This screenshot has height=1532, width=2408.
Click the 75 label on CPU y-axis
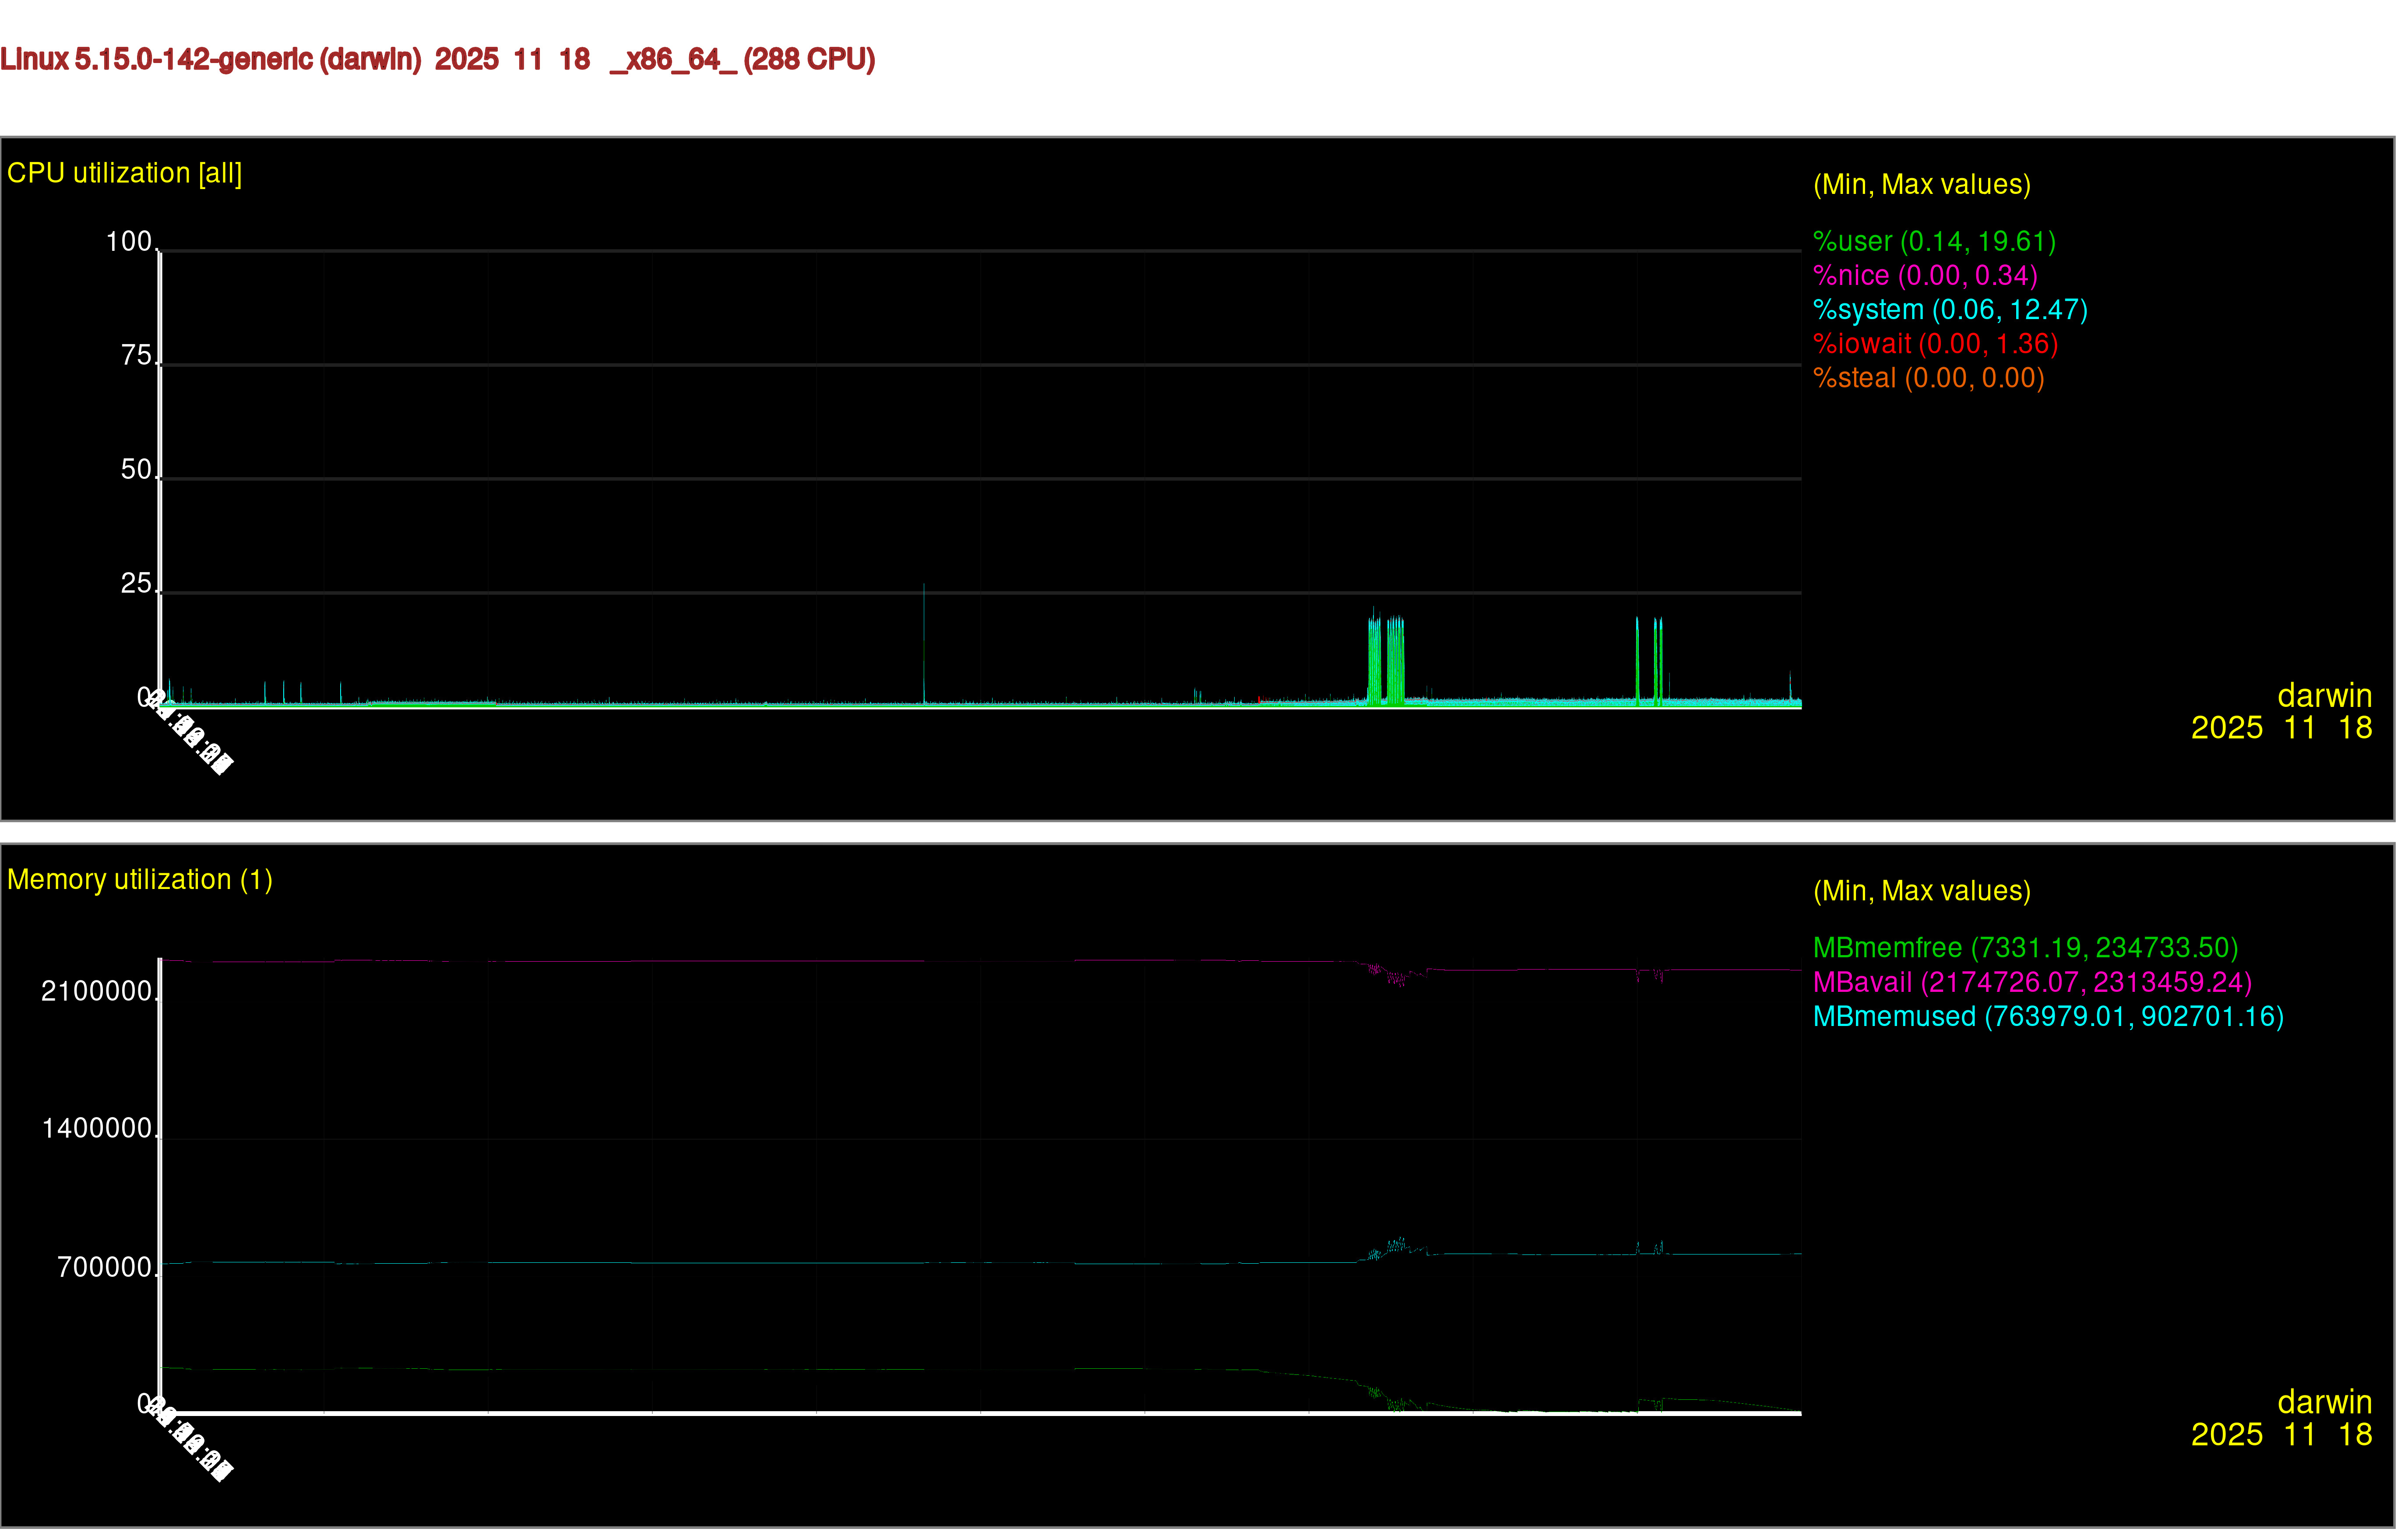[x=136, y=356]
